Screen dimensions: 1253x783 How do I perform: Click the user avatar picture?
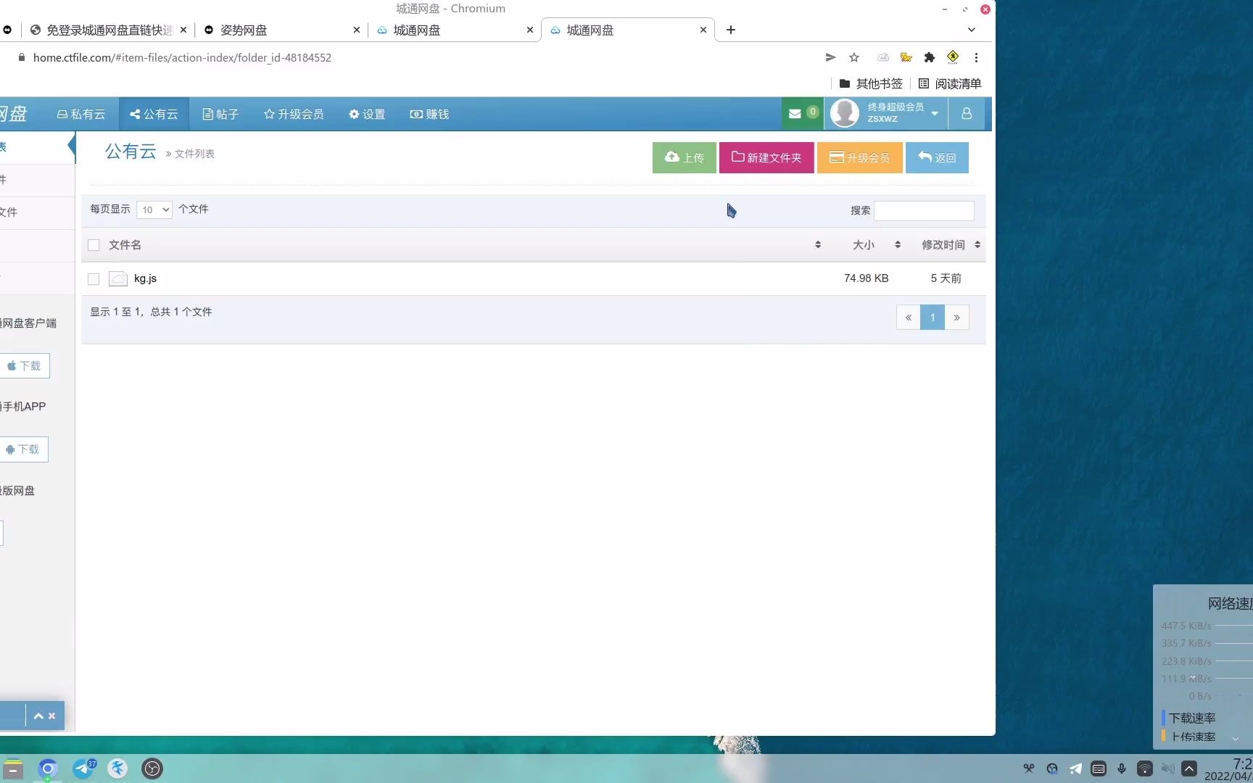tap(845, 113)
